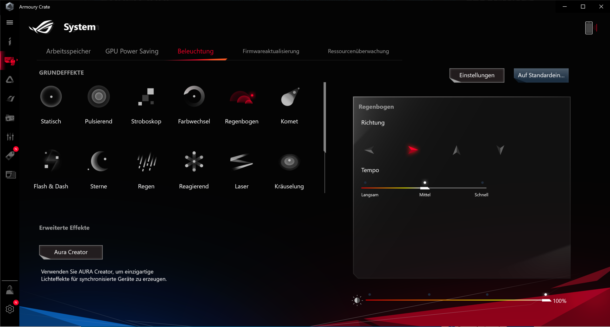Minimize the Armoury Crate window
The height and width of the screenshot is (327, 610).
pyautogui.click(x=565, y=7)
